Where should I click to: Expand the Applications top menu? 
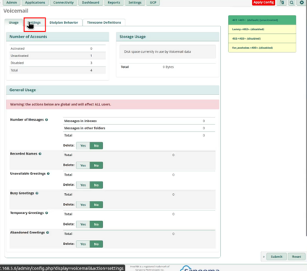click(x=35, y=2)
